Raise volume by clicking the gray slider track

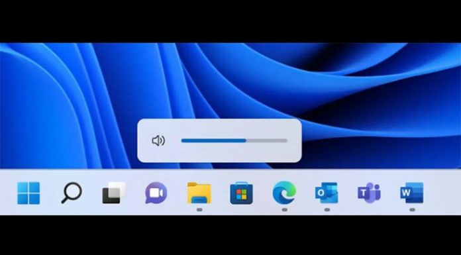[x=267, y=141]
